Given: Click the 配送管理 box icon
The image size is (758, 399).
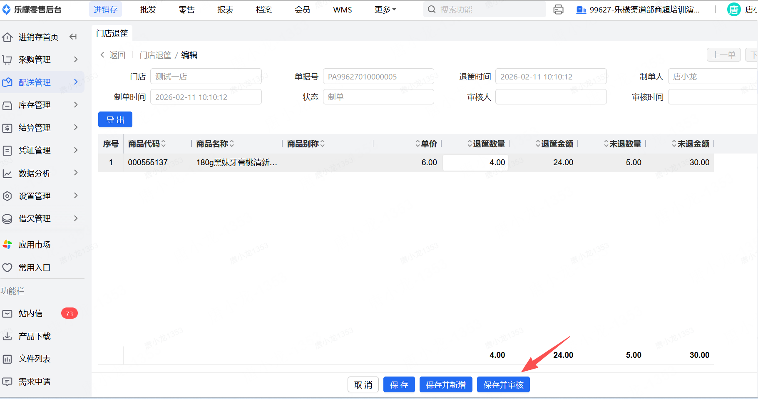Looking at the screenshot, I should (7, 82).
